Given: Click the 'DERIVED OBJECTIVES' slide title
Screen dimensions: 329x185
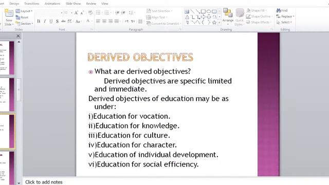Looking at the screenshot, I should tap(140, 57).
